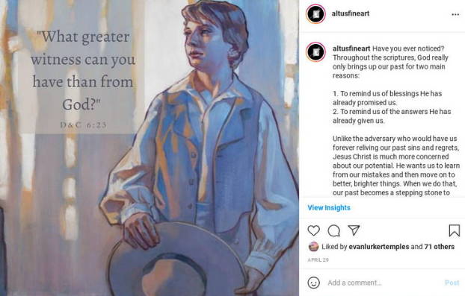The width and height of the screenshot is (465, 296).
Task: Open the three-dot more options menu
Action: [x=455, y=14]
